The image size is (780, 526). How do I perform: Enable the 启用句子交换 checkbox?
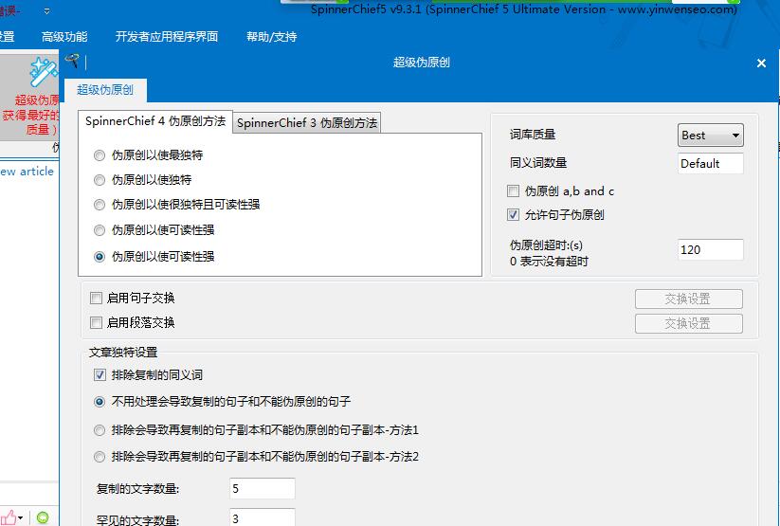click(96, 298)
